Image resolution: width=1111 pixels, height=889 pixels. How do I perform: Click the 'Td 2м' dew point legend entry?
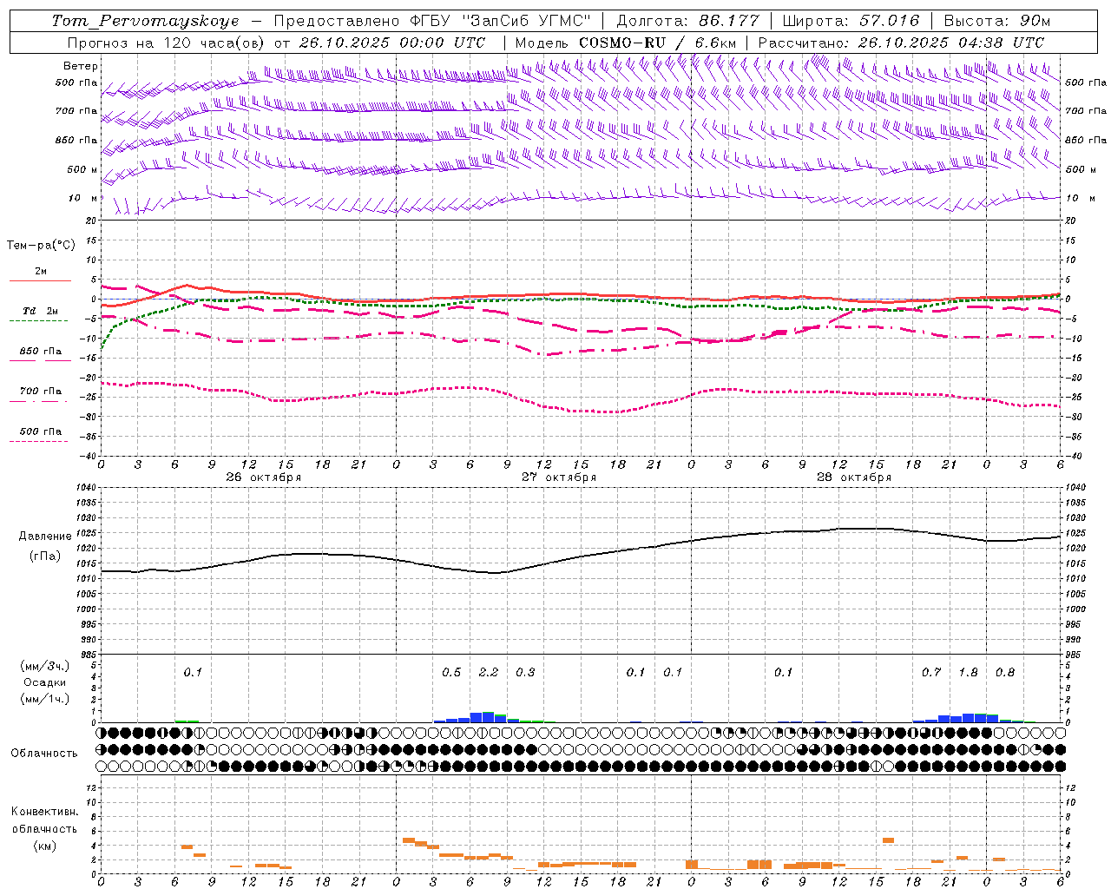click(x=41, y=311)
